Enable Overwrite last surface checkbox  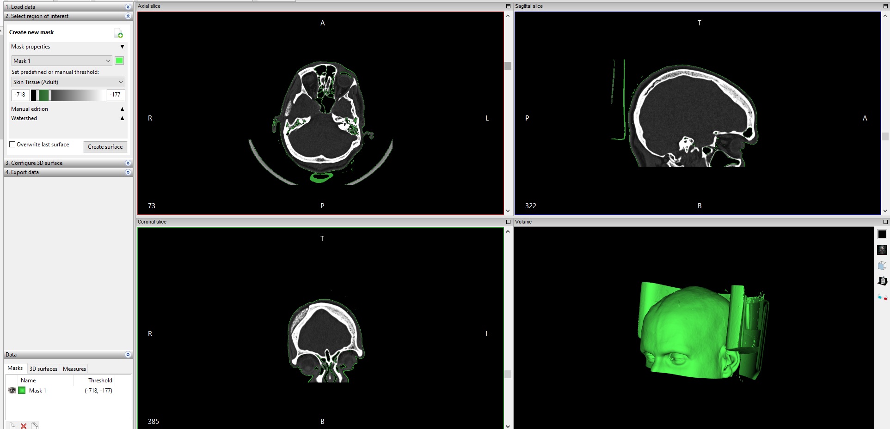pyautogui.click(x=12, y=145)
